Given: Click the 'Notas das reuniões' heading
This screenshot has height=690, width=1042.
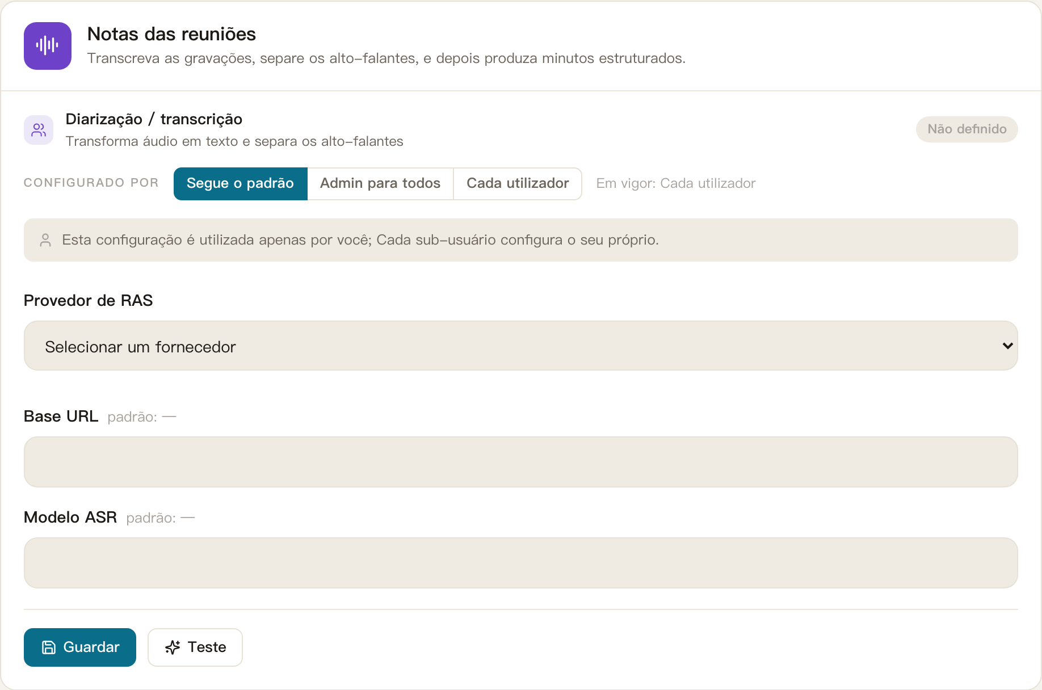Looking at the screenshot, I should pos(171,34).
